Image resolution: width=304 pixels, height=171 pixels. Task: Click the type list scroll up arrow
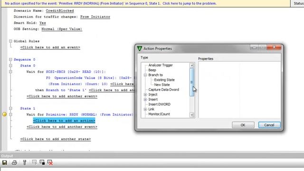click(x=192, y=66)
